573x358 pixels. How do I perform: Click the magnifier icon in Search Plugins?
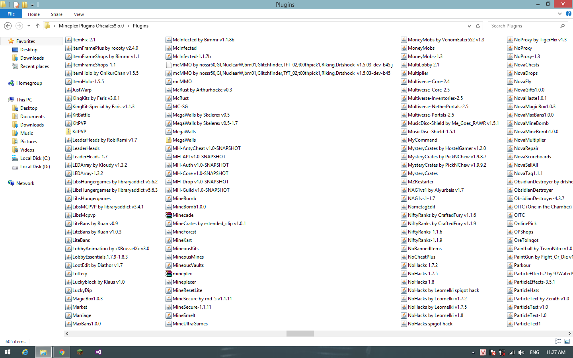(x=562, y=26)
